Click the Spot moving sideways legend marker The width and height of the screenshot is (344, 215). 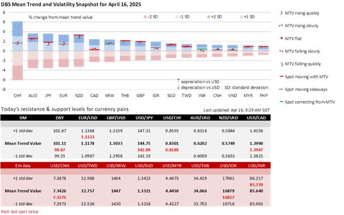click(281, 89)
